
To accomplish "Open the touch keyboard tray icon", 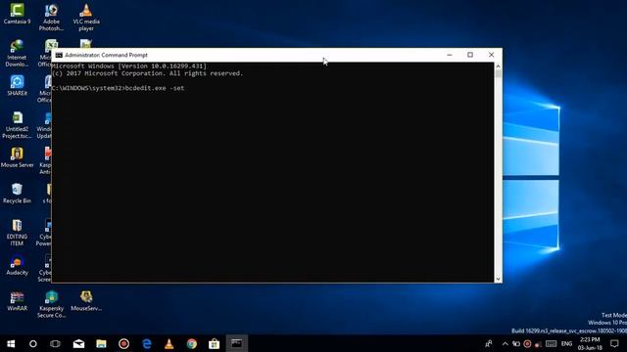I will tap(551, 343).
